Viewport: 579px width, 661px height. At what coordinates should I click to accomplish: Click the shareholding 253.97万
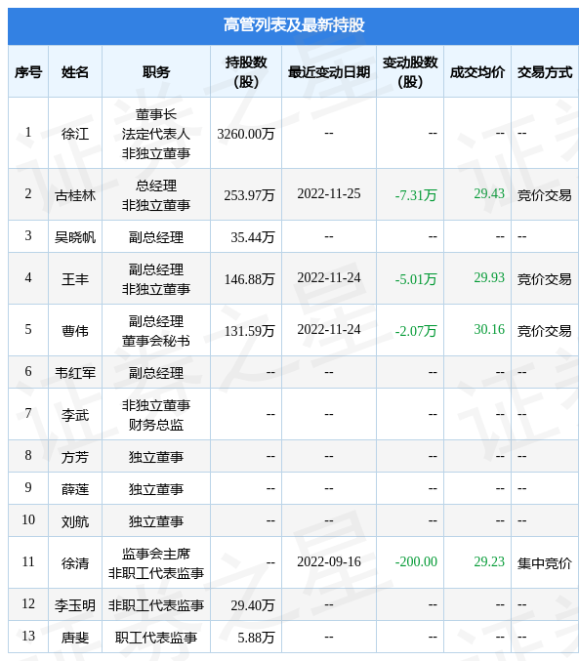pos(249,195)
